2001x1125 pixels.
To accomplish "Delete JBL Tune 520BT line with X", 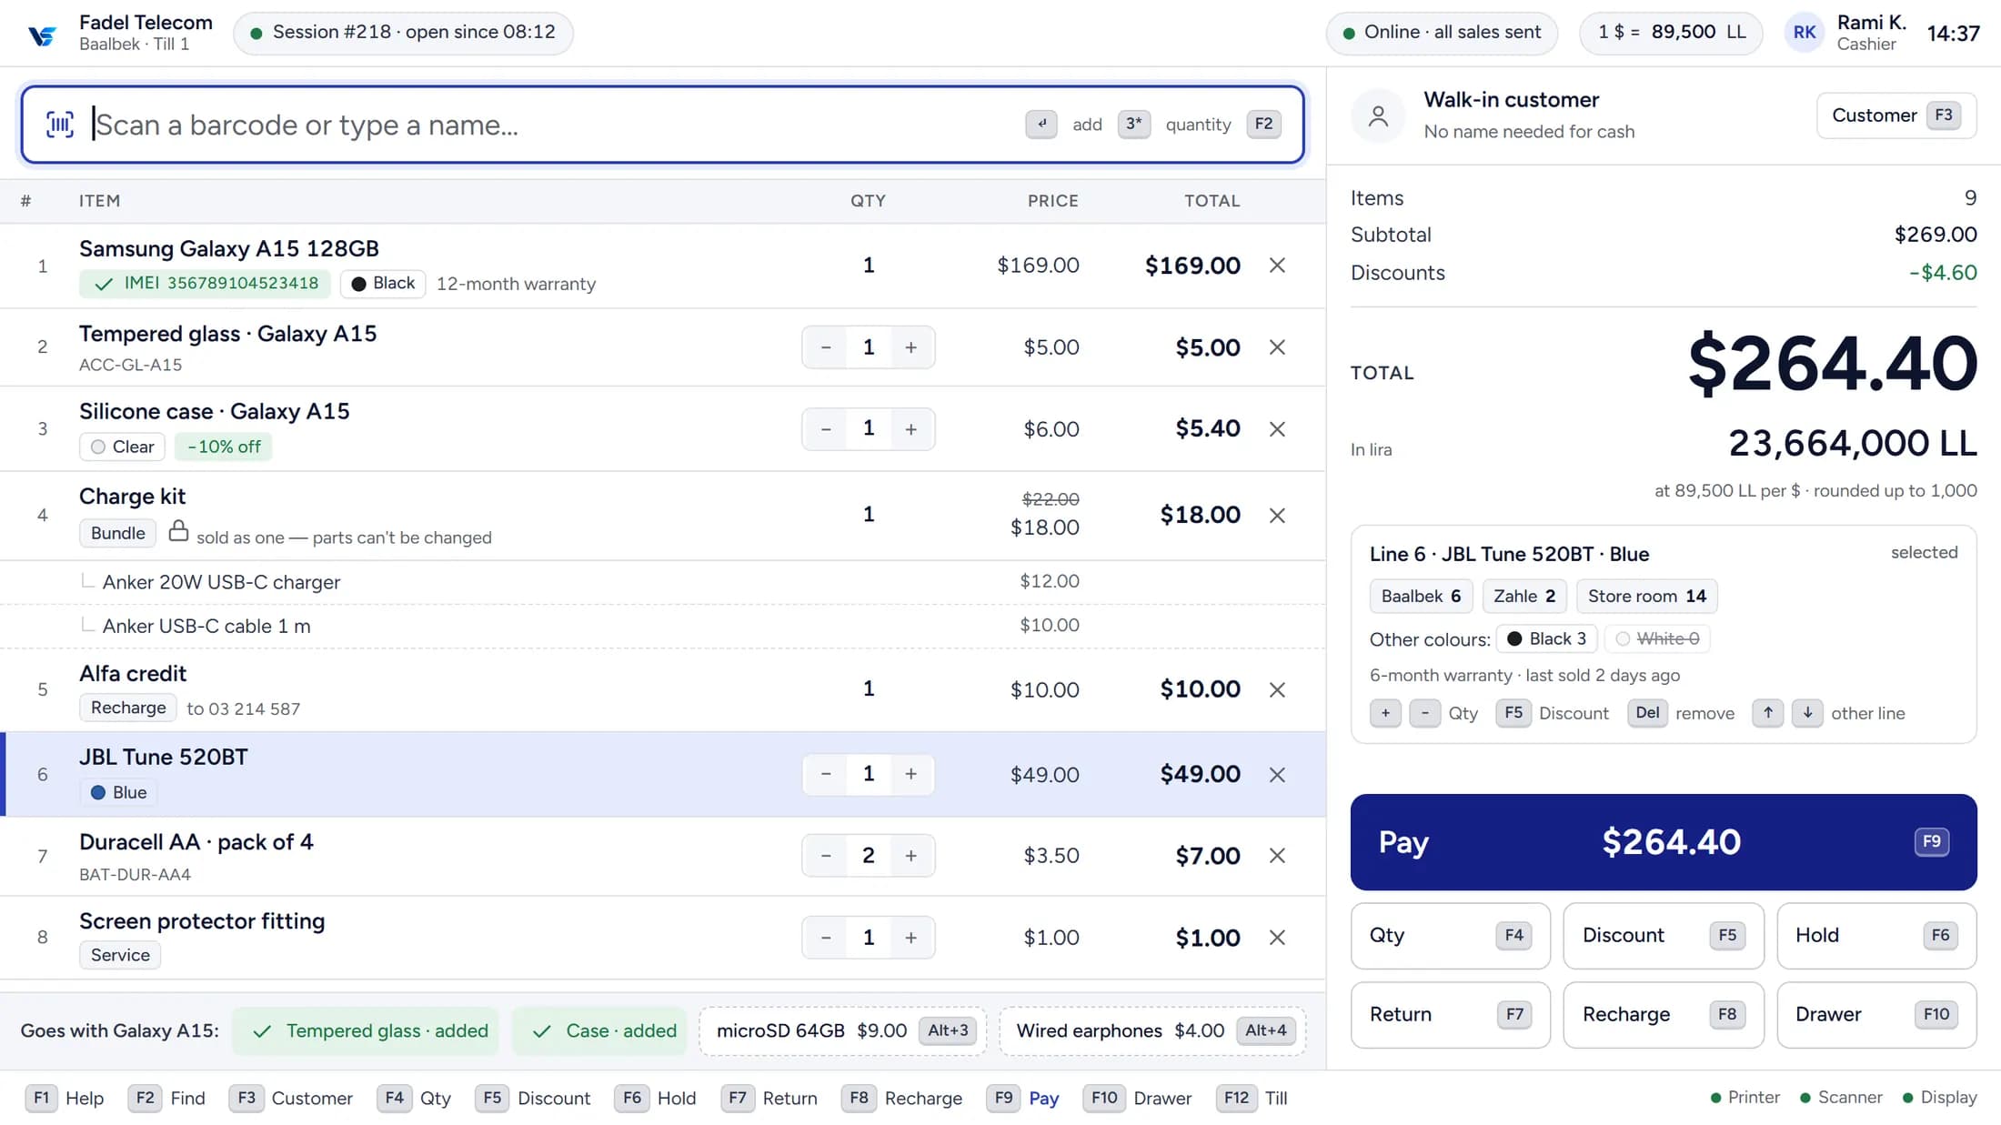I will pyautogui.click(x=1277, y=775).
